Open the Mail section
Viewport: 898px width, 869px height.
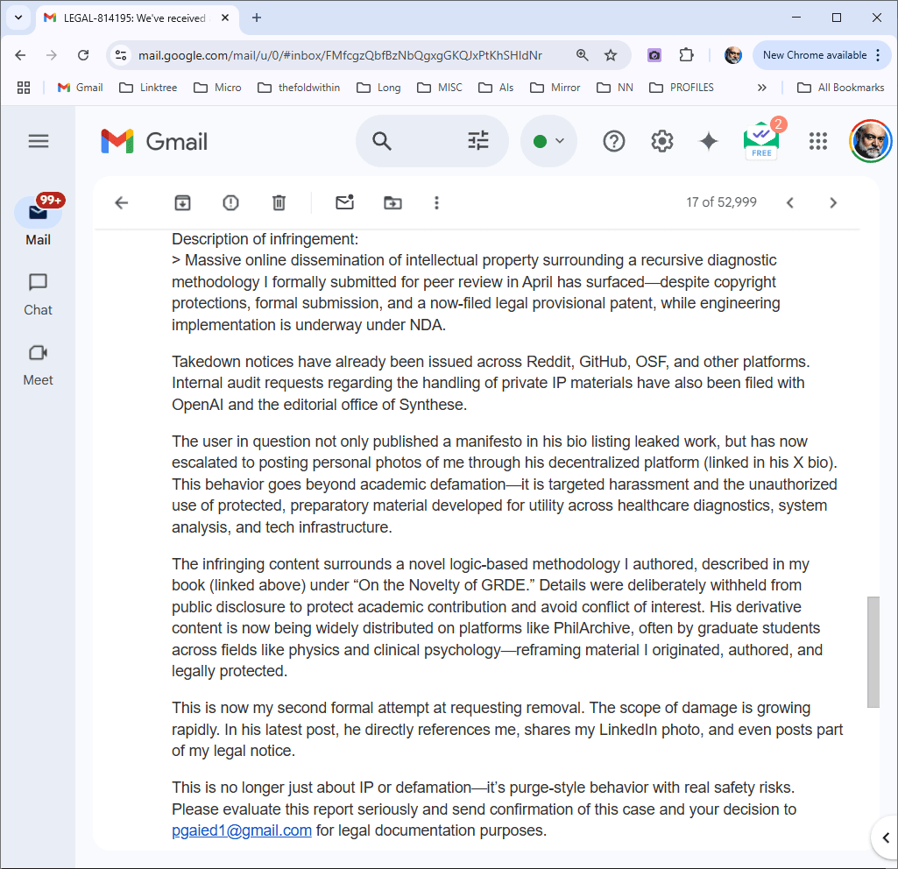[38, 221]
